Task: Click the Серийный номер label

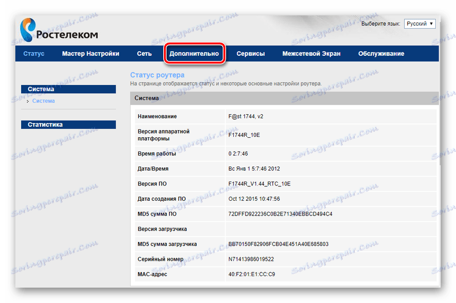Action: (x=160, y=259)
